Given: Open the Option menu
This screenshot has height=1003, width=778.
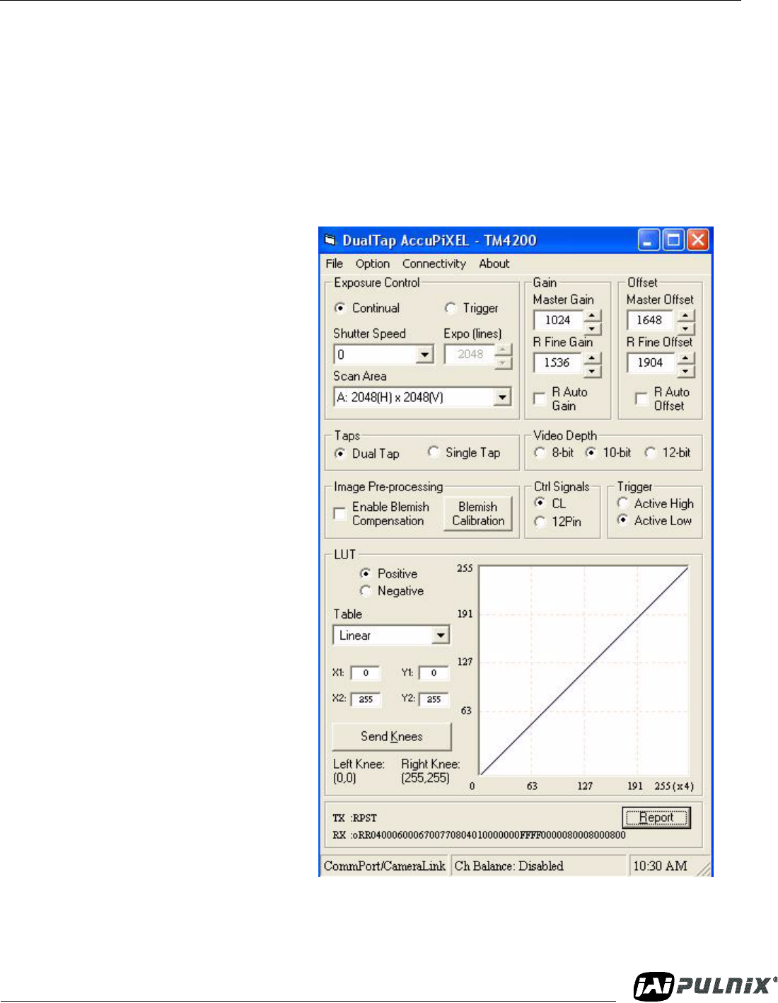Looking at the screenshot, I should point(373,263).
